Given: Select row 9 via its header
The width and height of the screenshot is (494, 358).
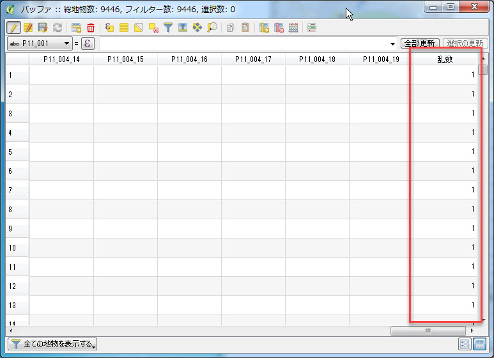Looking at the screenshot, I should 17,229.
